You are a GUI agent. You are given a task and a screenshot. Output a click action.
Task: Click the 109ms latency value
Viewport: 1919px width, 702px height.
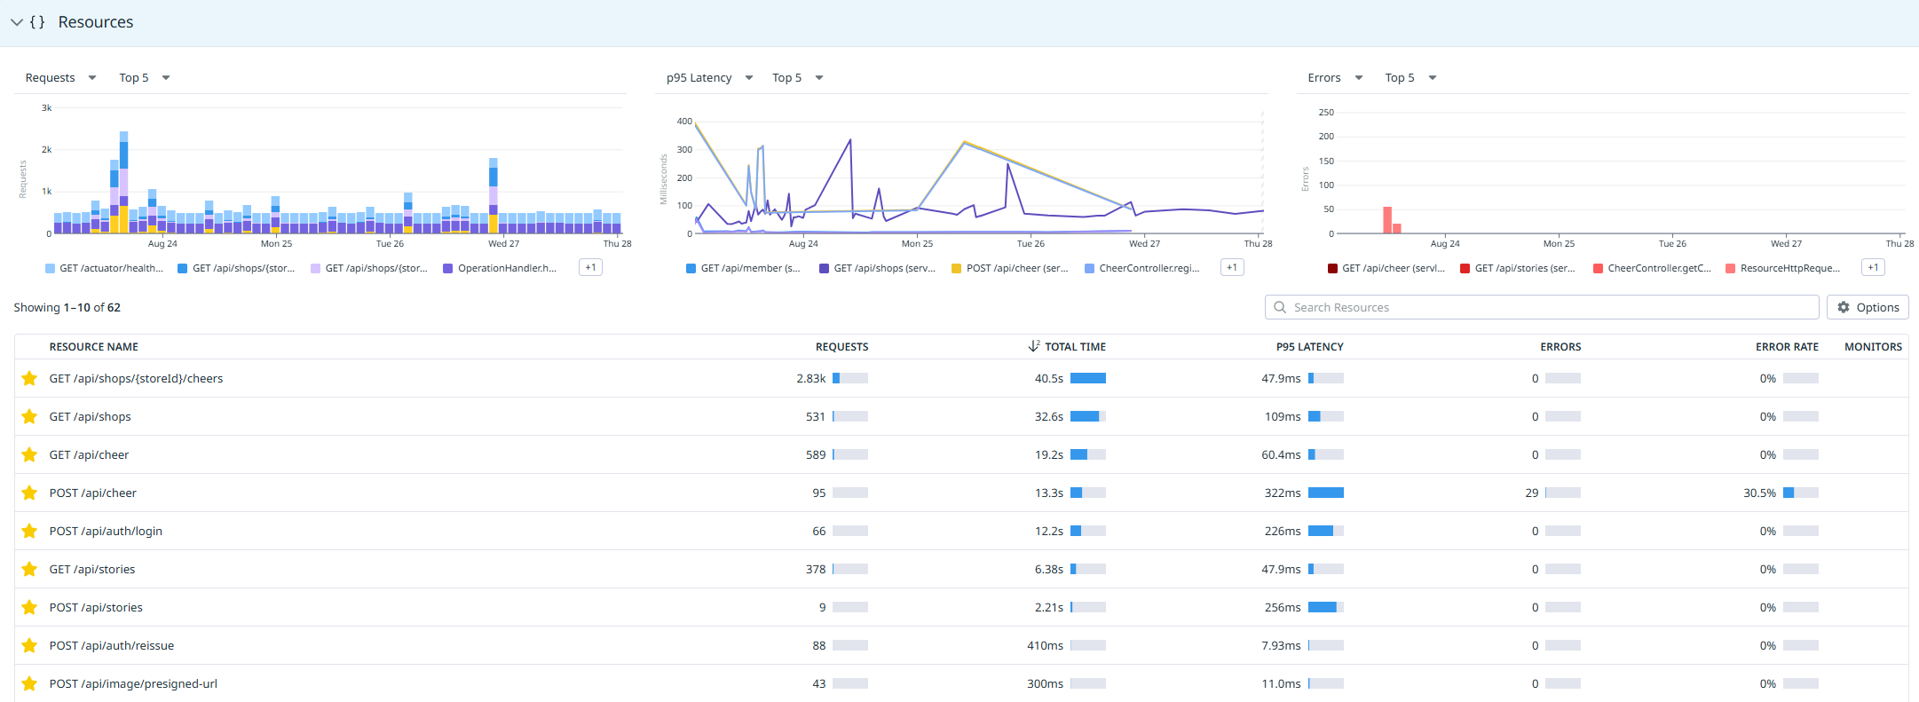[1283, 417]
